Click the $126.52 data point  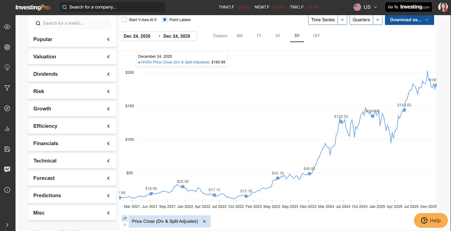point(341,122)
